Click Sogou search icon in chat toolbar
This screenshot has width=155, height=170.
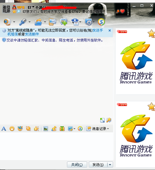80,129
